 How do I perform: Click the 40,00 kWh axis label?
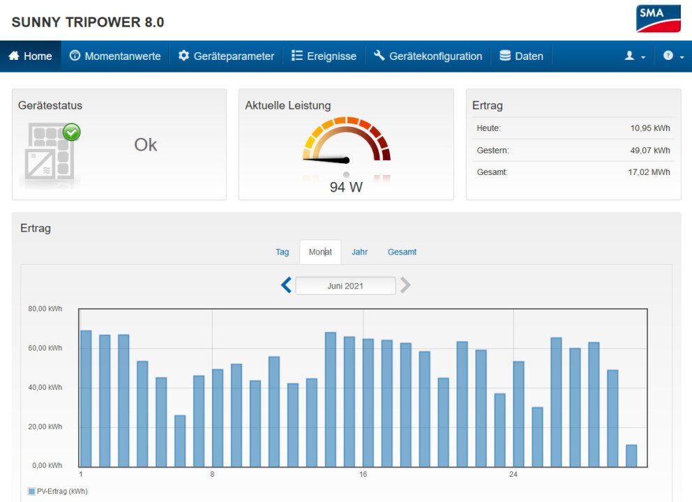[x=45, y=388]
